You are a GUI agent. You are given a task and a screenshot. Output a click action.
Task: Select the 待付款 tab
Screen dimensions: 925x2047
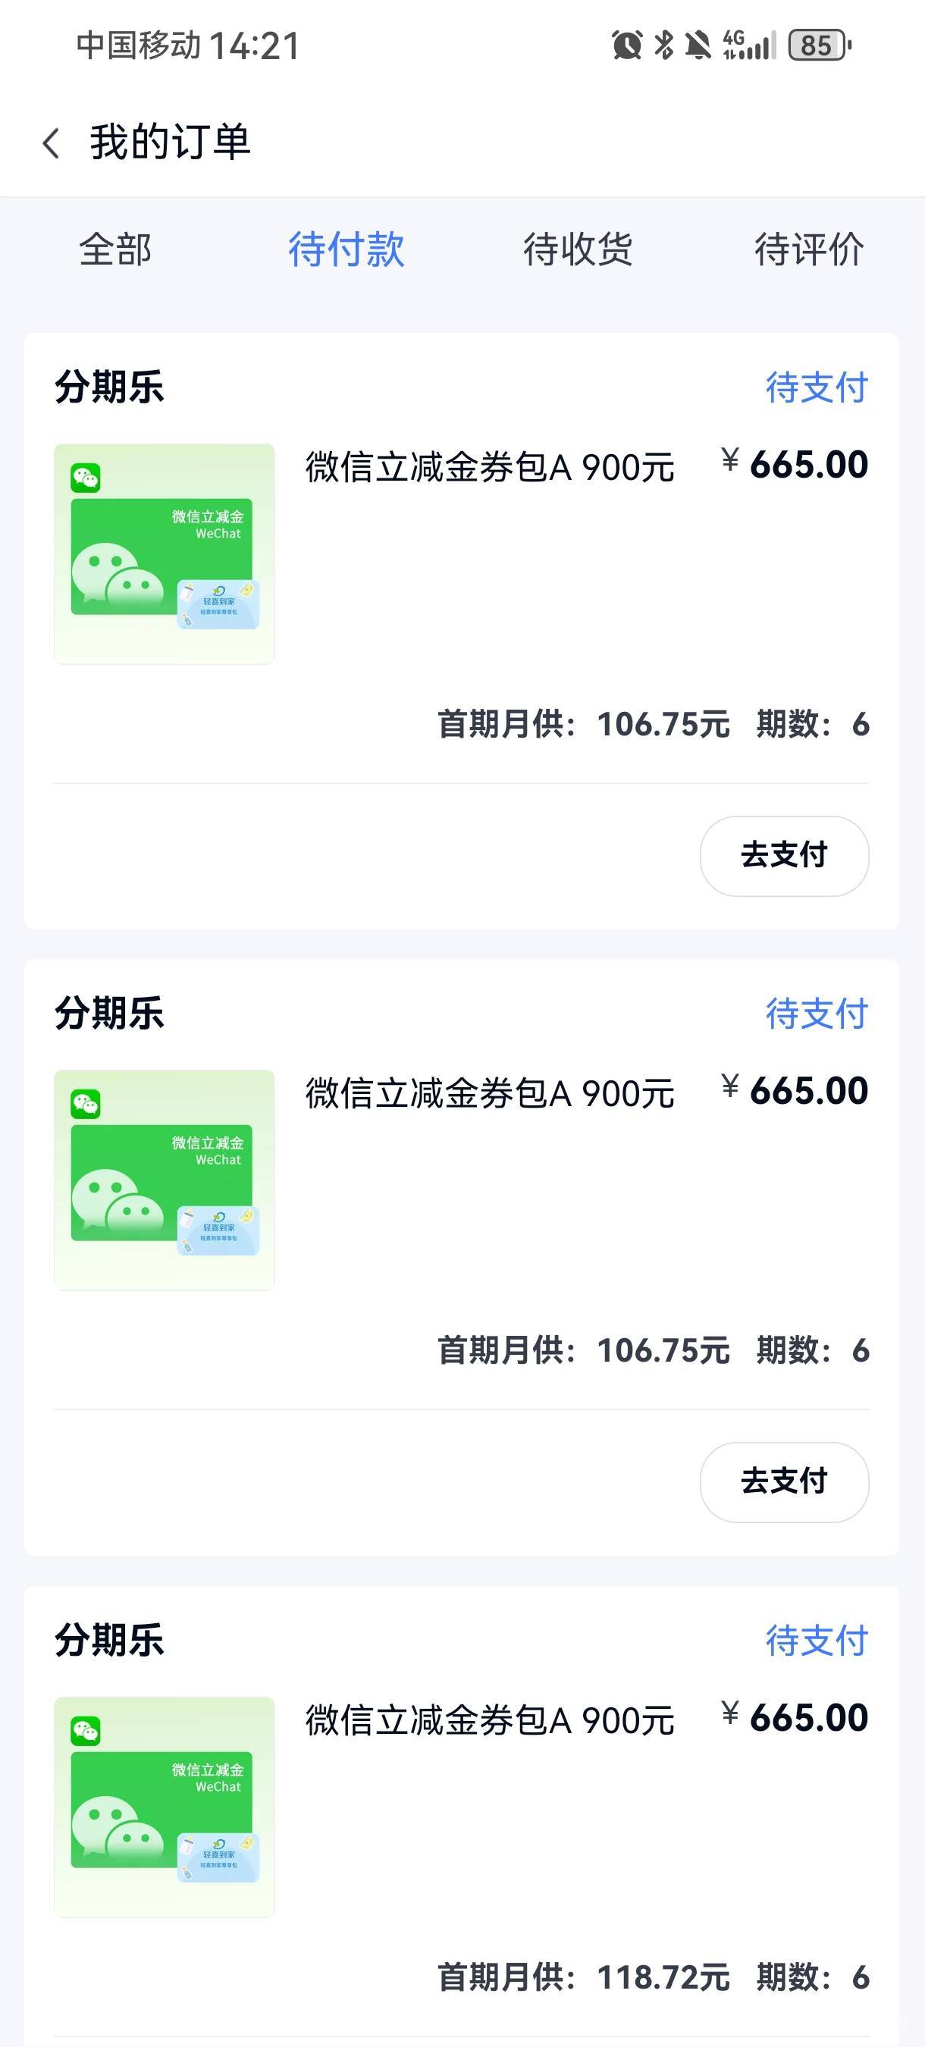point(346,249)
